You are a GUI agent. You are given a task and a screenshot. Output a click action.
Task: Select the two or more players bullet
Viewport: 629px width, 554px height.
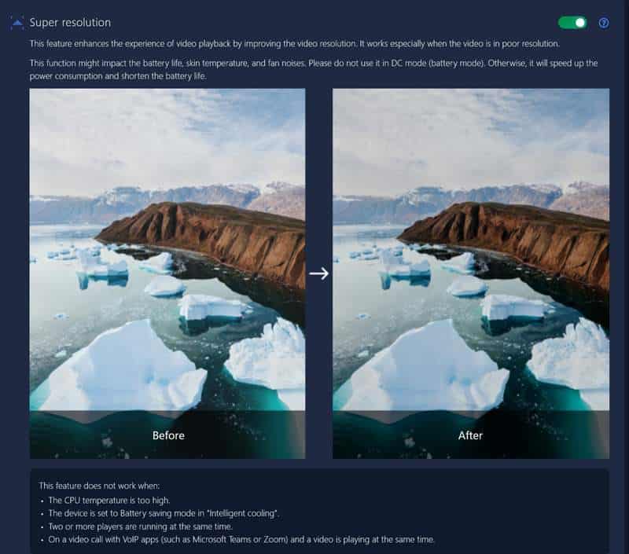point(141,526)
